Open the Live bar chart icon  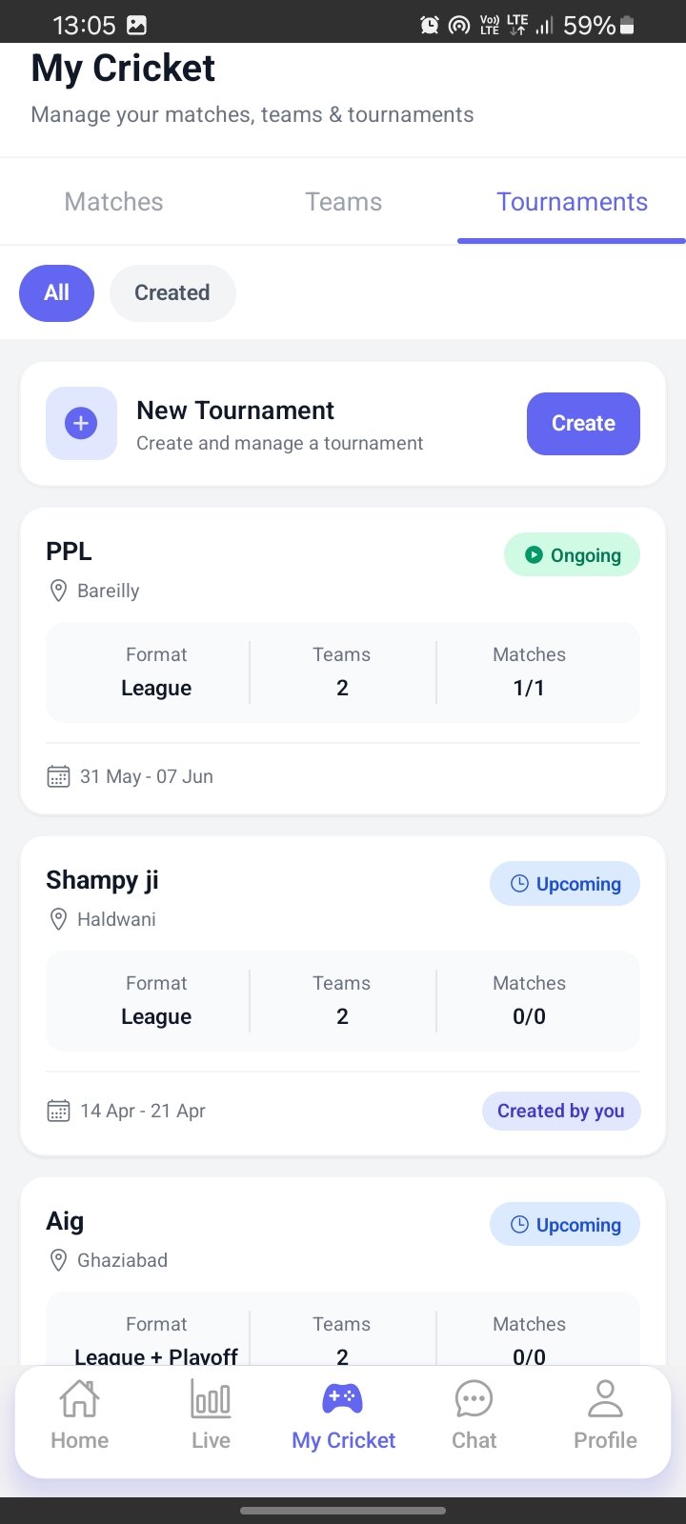tap(211, 1399)
